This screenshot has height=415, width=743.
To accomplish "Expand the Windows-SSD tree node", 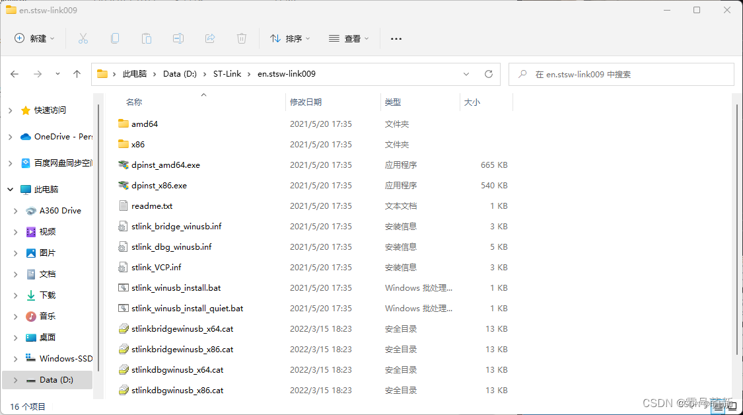I will tap(16, 359).
